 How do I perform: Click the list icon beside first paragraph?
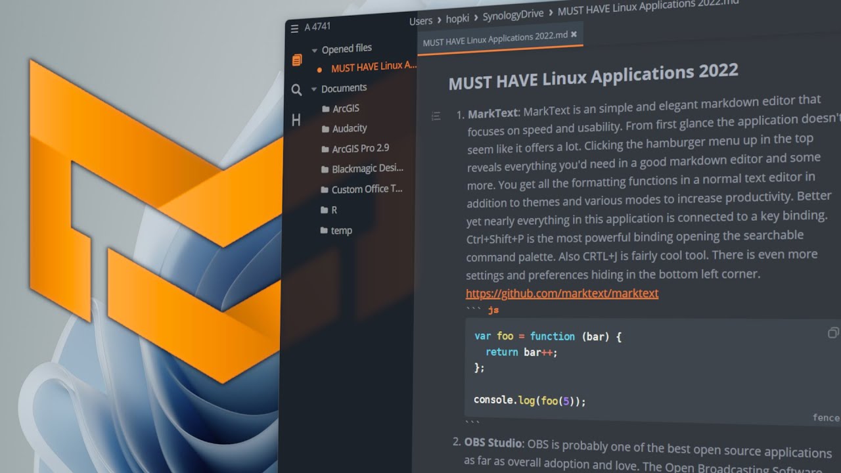click(x=436, y=116)
